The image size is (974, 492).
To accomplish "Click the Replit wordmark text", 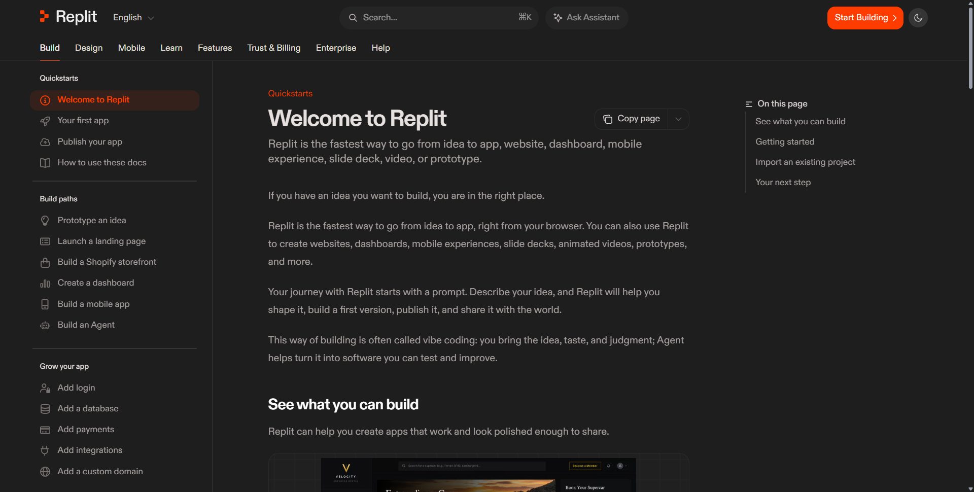I will 76,17.
